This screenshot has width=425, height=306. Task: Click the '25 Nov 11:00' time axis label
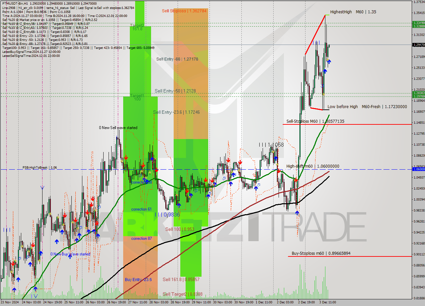74,303
